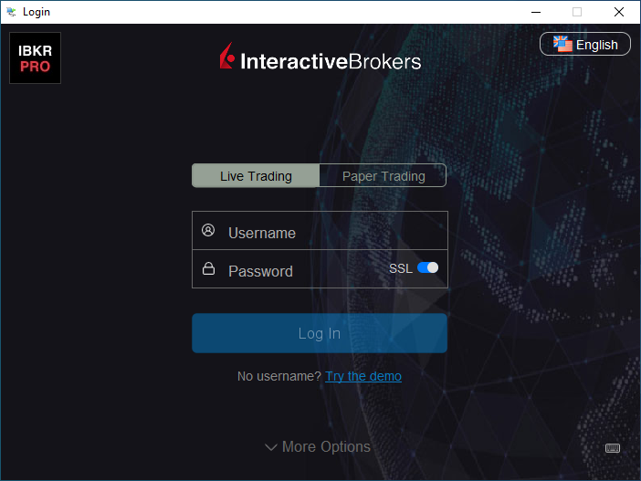Open the English language selector
641x481 pixels.
(x=585, y=44)
